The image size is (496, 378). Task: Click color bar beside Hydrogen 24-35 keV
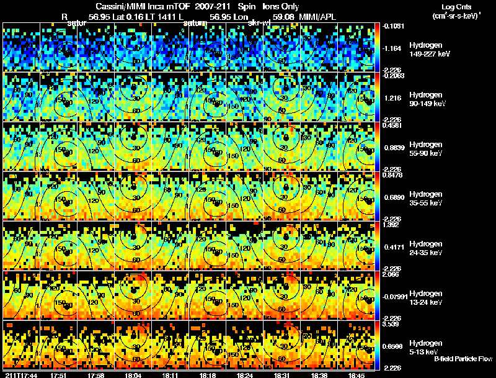click(377, 246)
